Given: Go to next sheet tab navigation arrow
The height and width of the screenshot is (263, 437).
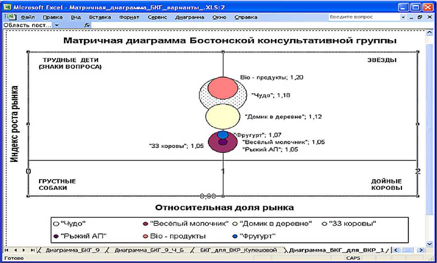Looking at the screenshot, I should coord(24,250).
